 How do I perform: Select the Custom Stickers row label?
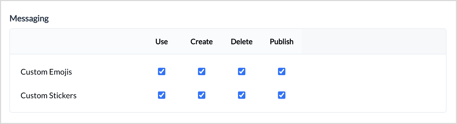(x=49, y=96)
